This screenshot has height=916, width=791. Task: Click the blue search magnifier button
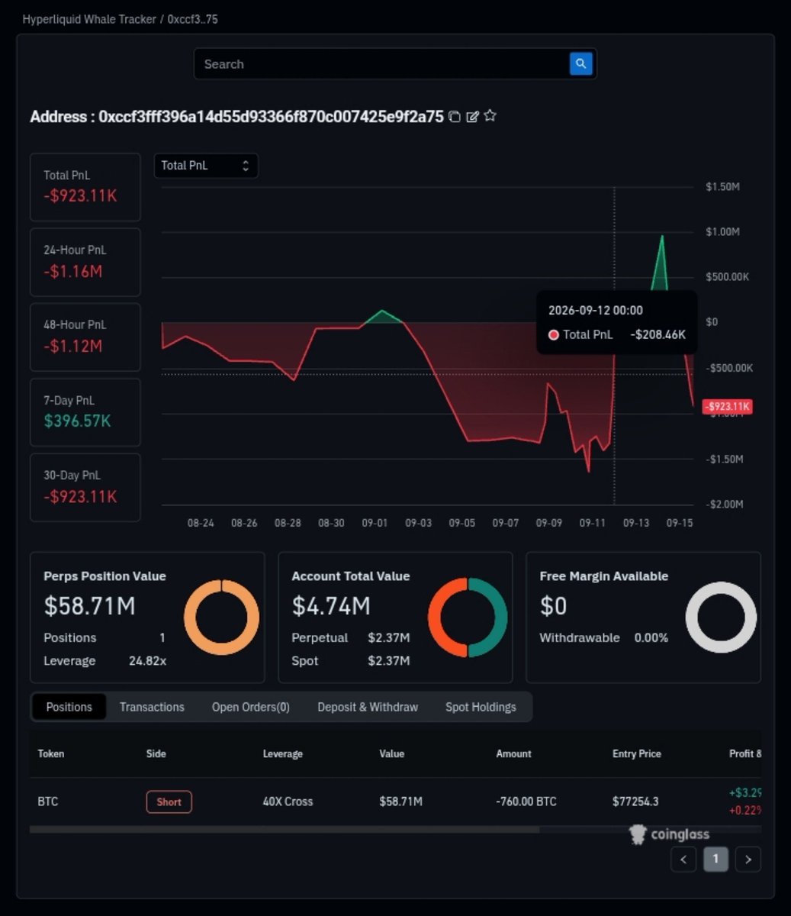click(580, 64)
